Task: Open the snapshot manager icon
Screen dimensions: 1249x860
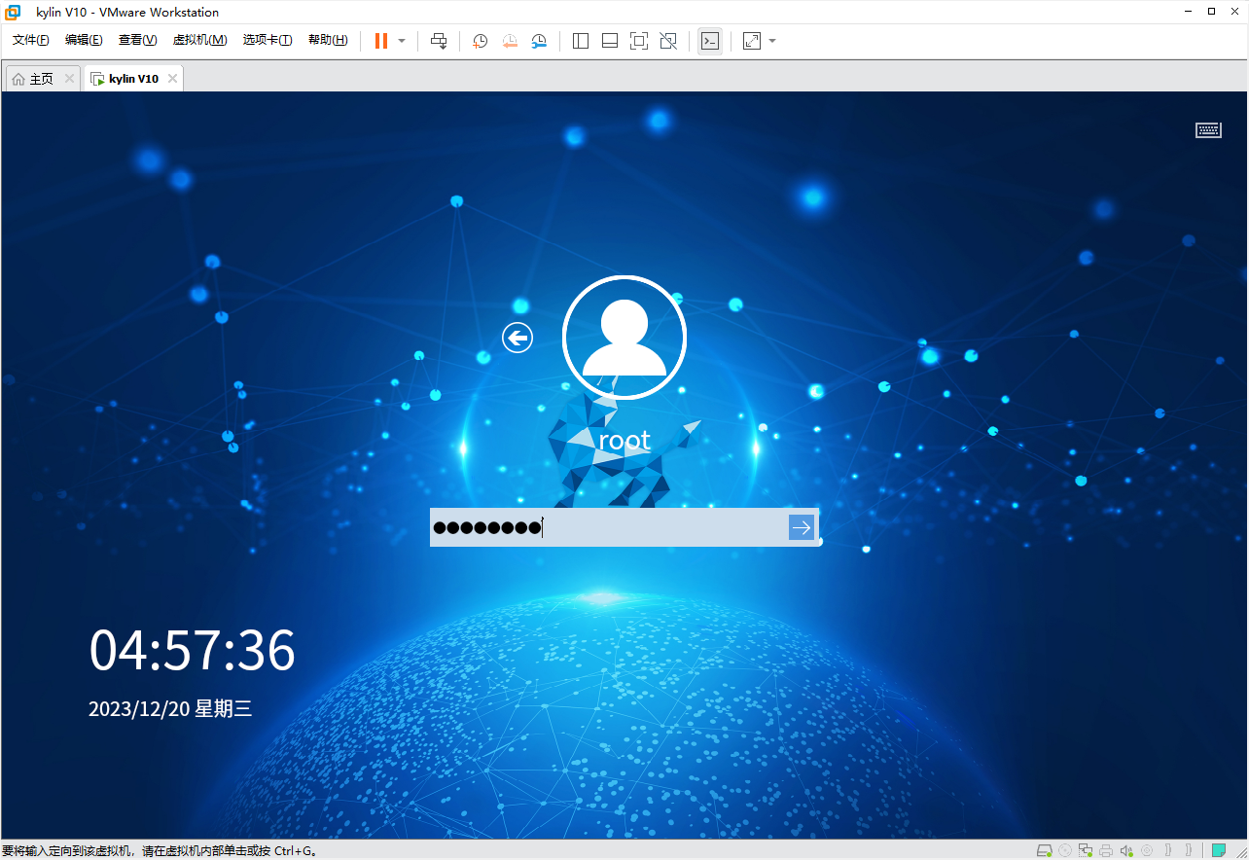Action: (539, 41)
